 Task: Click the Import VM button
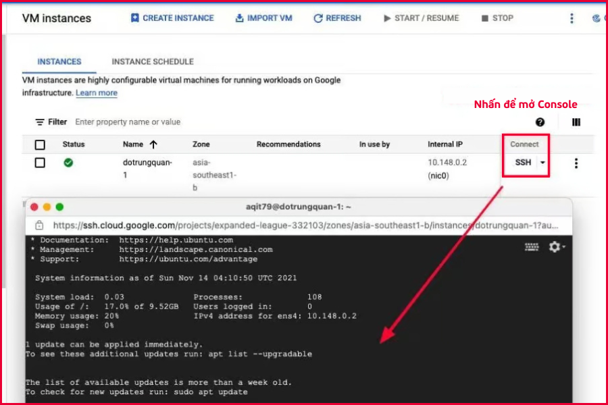point(263,18)
